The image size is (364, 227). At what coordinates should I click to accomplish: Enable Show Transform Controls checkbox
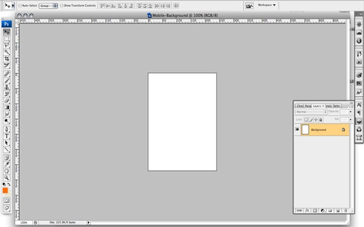point(62,5)
